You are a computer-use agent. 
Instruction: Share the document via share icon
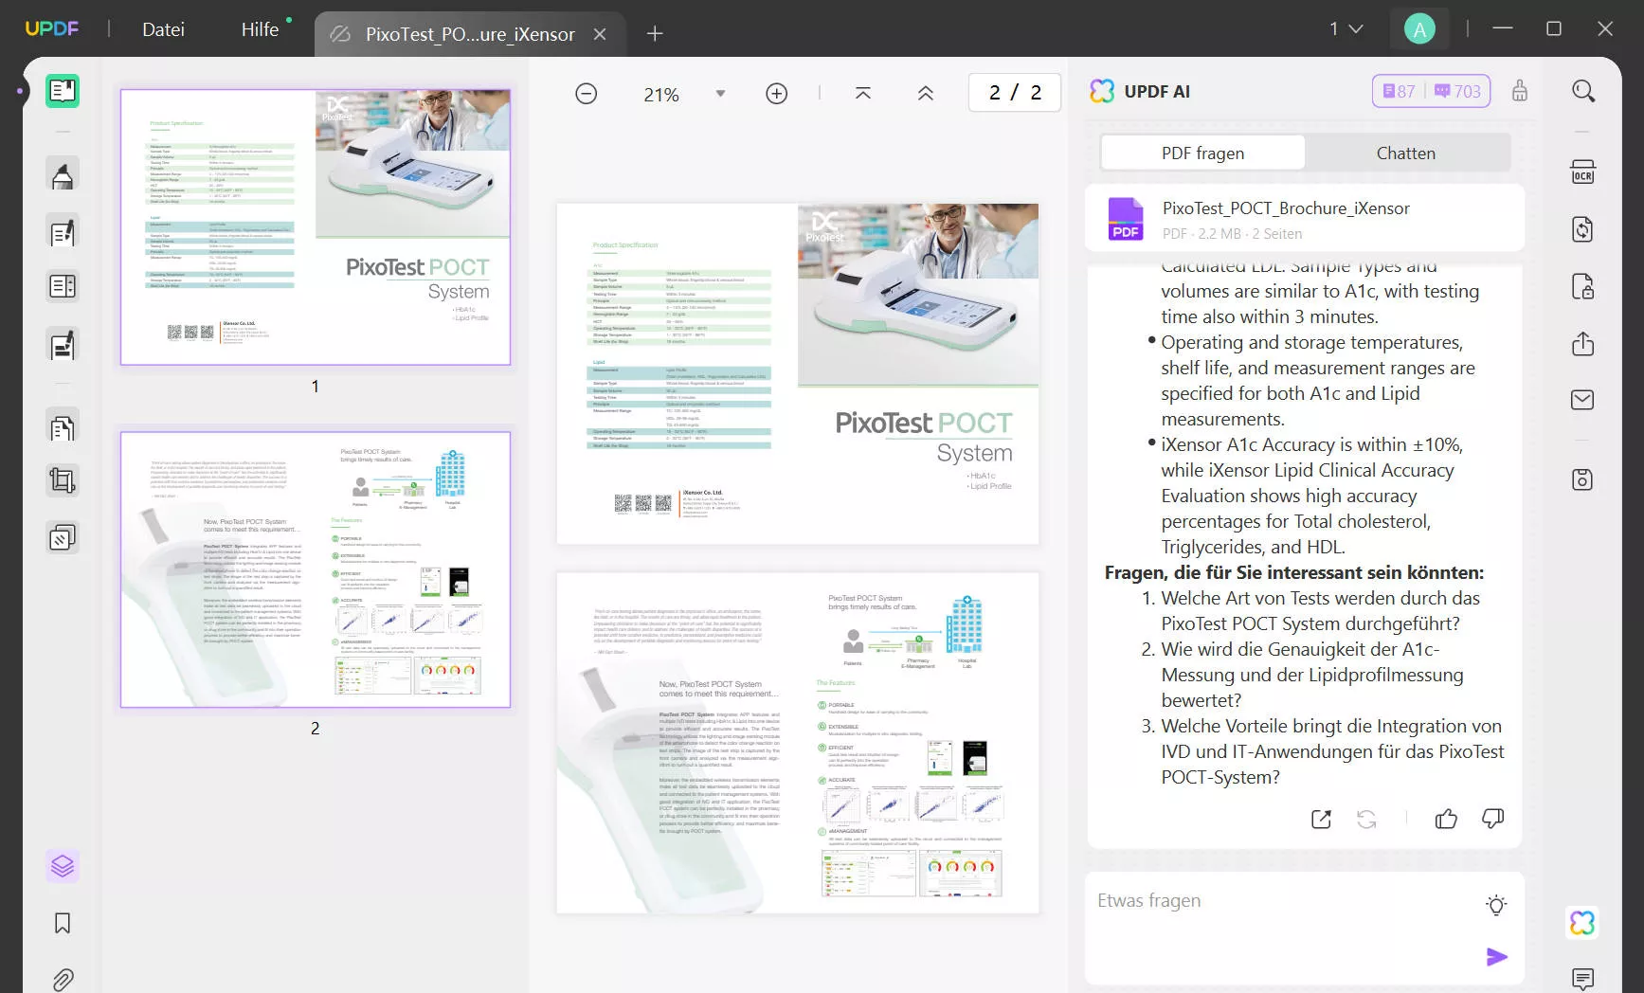pos(1583,343)
